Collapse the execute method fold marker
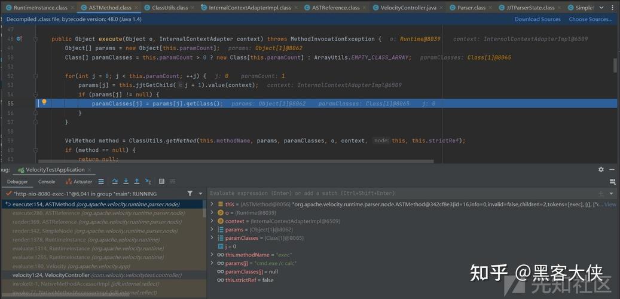 point(36,39)
